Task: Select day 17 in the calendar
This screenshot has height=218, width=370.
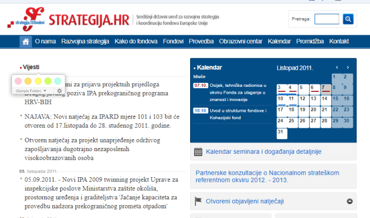Action: point(282,111)
